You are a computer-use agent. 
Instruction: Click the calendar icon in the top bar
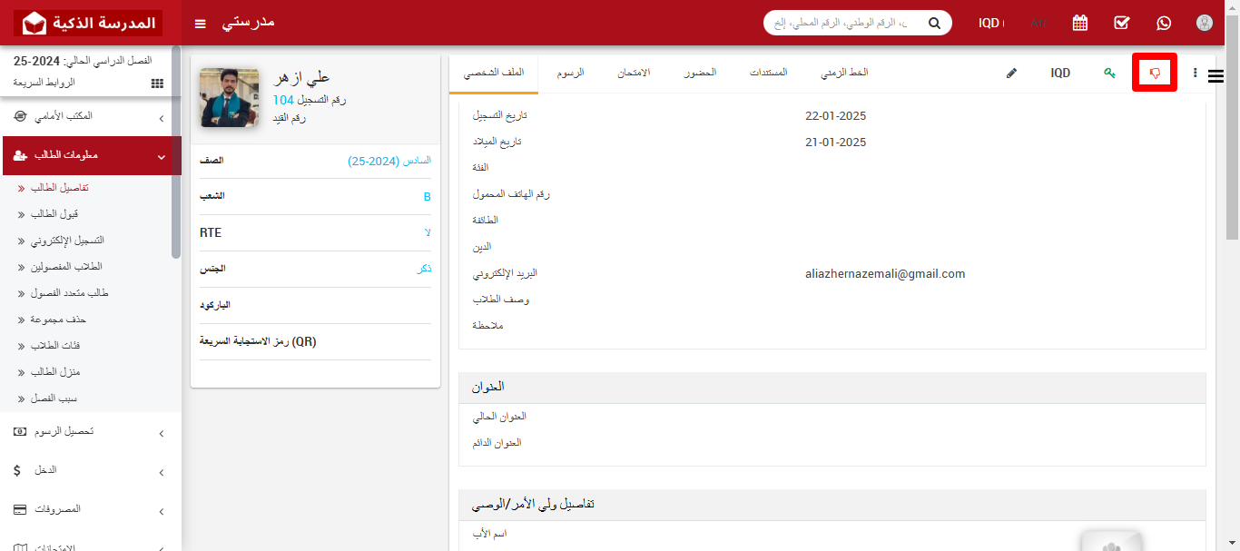(x=1079, y=22)
